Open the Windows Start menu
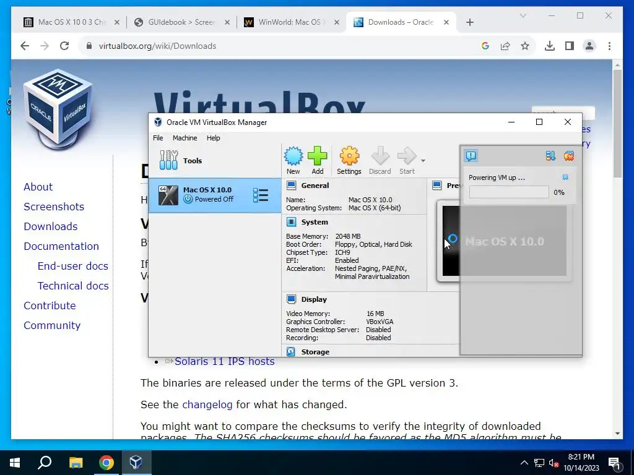The height and width of the screenshot is (475, 634). click(15, 463)
